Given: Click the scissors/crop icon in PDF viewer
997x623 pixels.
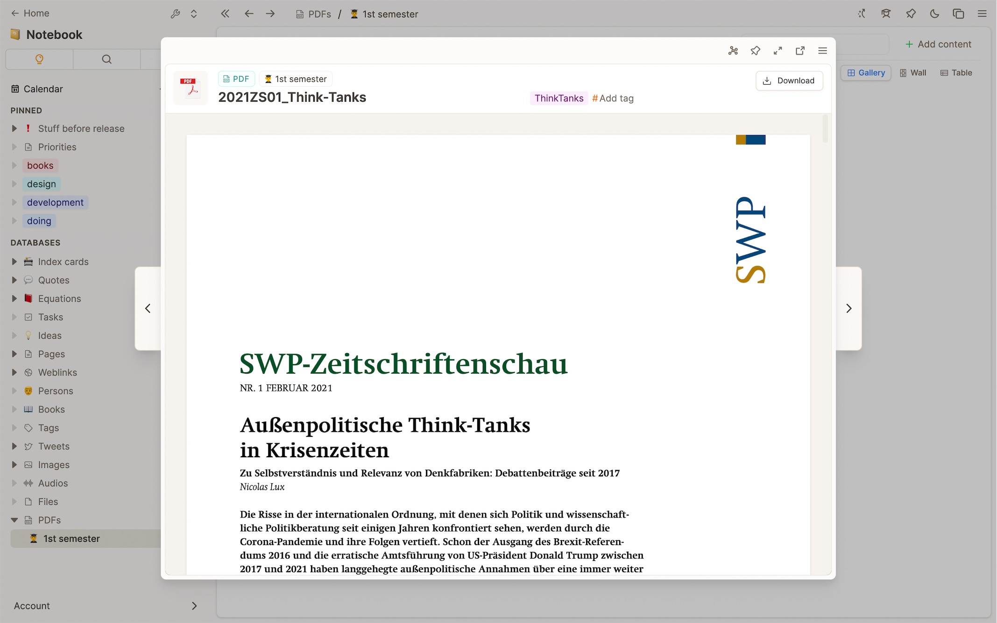Looking at the screenshot, I should [732, 50].
